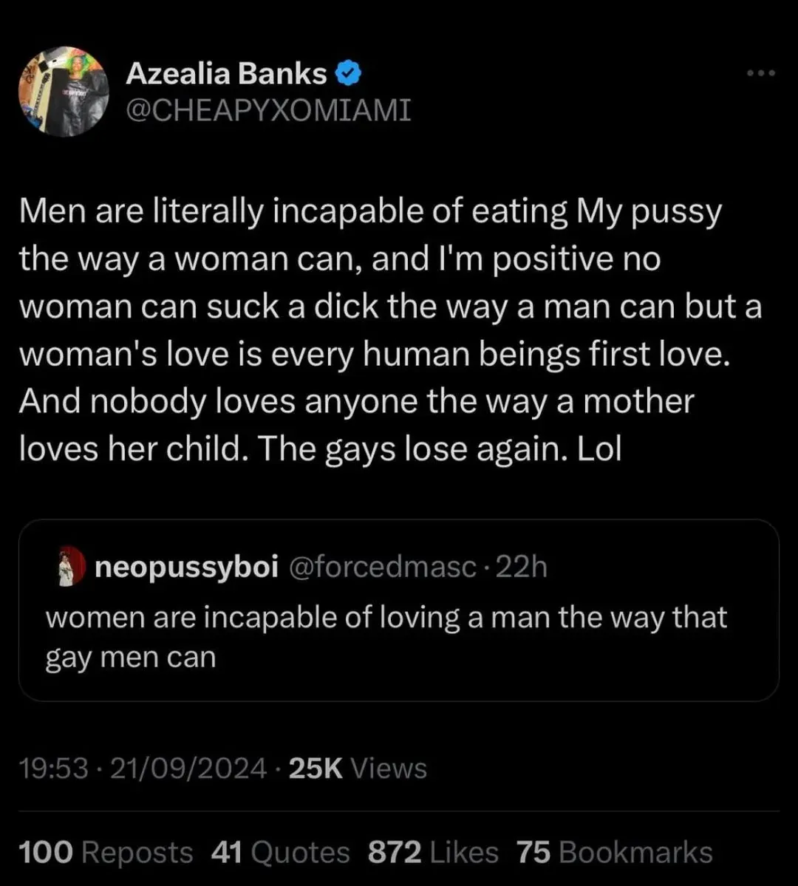View the 872 Likes list
This screenshot has width=798, height=886.
pyautogui.click(x=432, y=853)
